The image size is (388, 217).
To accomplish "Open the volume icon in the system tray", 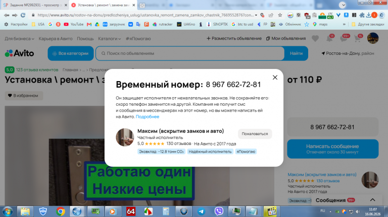I will [358, 211].
